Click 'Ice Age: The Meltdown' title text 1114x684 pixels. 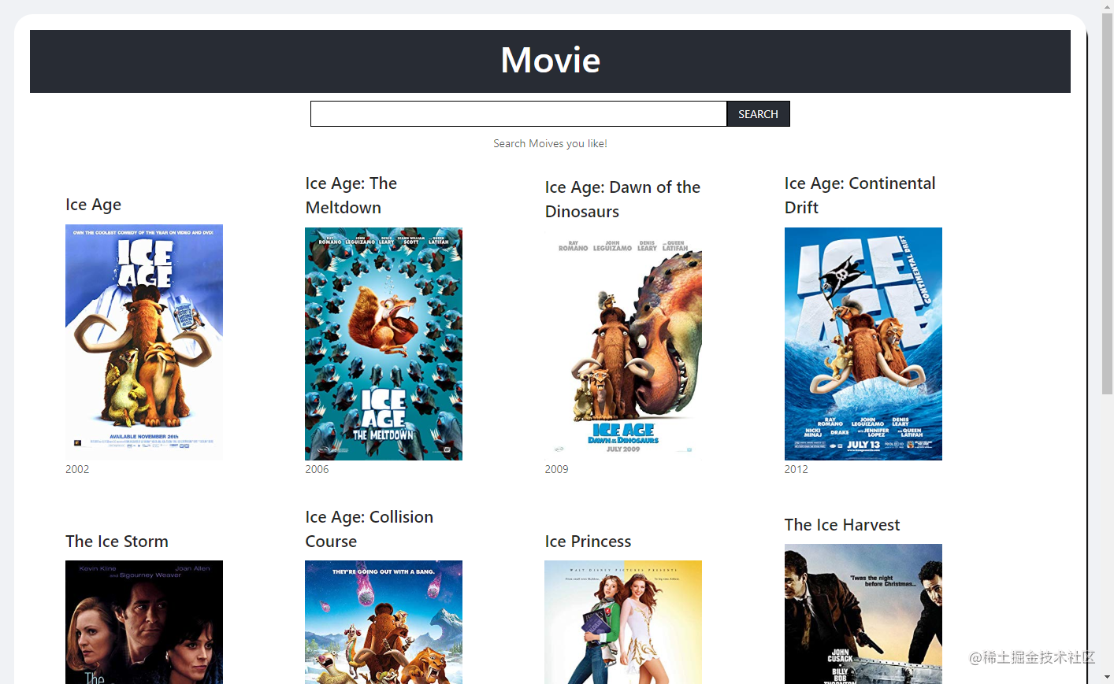click(x=351, y=195)
